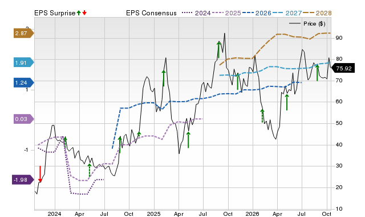The image size is (365, 217).
Task: Click the EPS Surprise legend title
Action: tap(55, 13)
